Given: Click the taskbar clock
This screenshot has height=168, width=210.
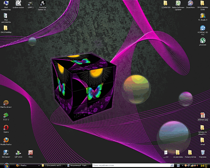Looking at the screenshot, I should tap(205, 166).
